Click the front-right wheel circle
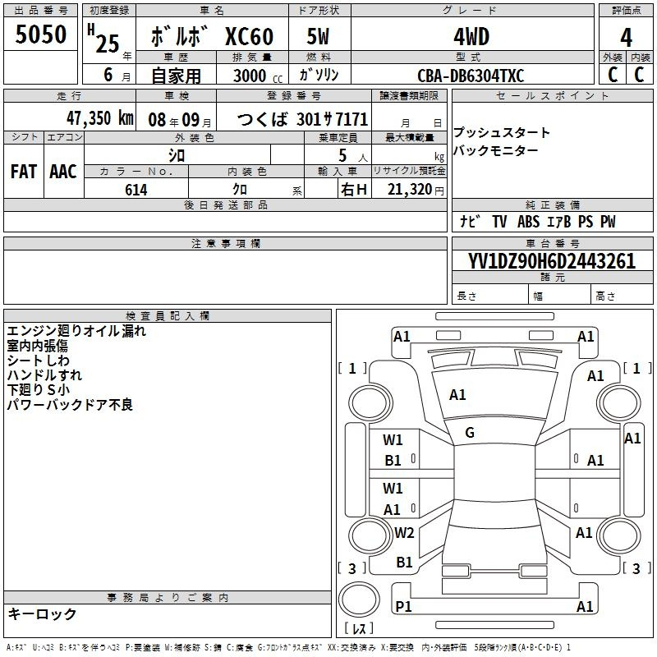Viewport: 657px width, 657px height. coord(618,402)
